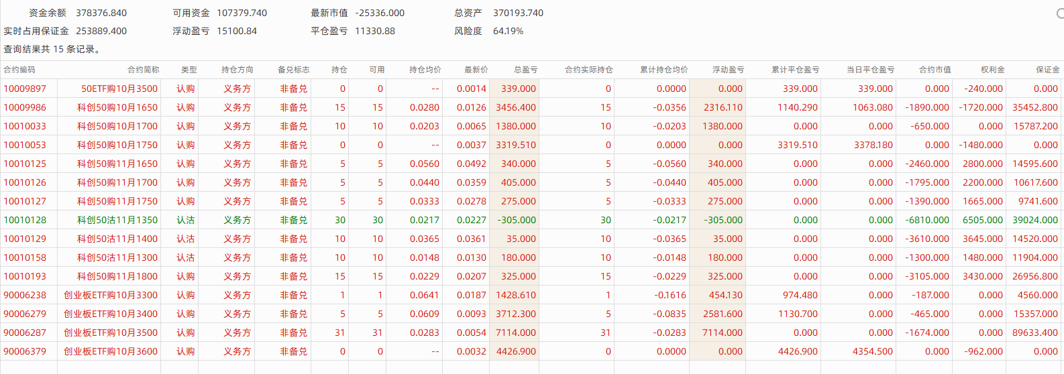
Task: Click the 累计平仓盈亏 column header
Action: 795,70
